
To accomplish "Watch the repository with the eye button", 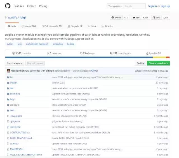I will pyautogui.click(x=116, y=18).
